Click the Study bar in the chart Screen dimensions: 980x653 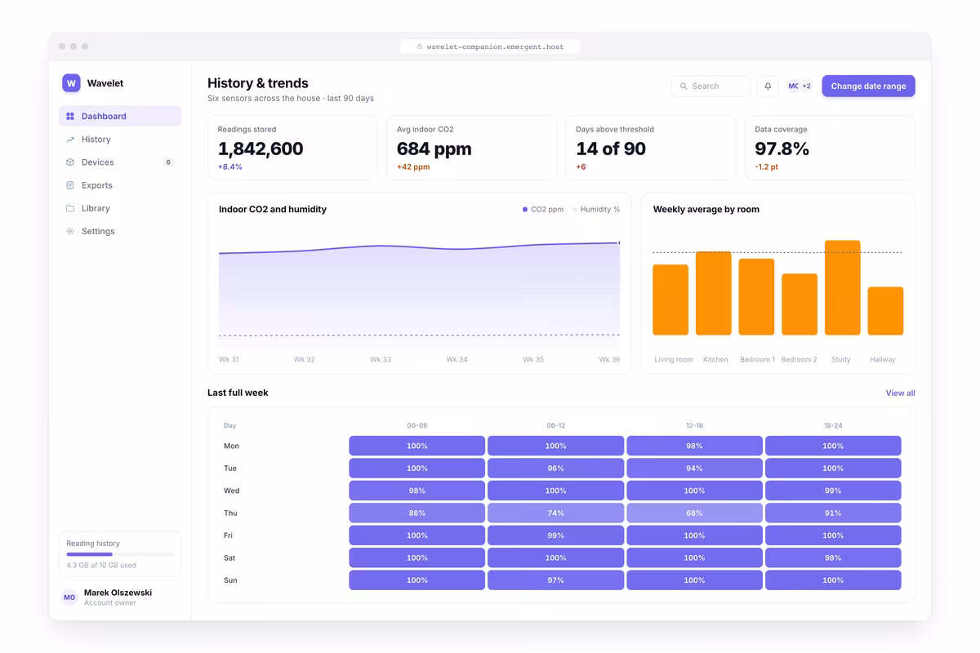point(843,287)
